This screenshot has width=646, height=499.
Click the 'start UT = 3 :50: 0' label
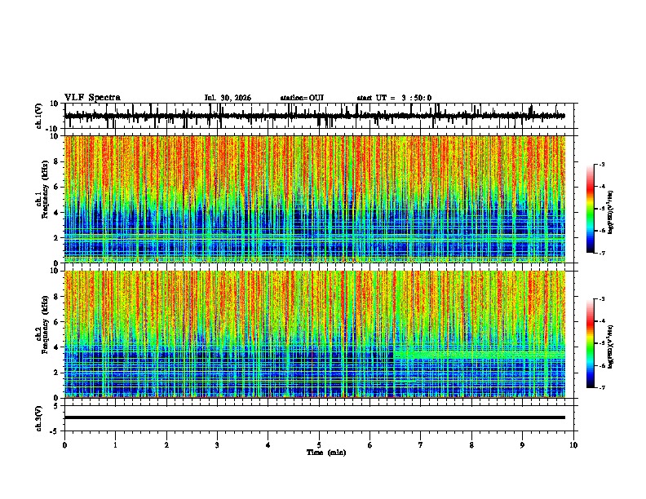[394, 98]
